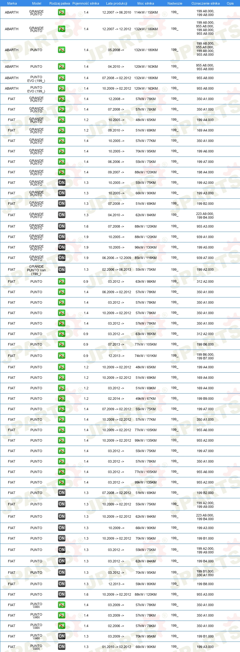The height and width of the screenshot is (652, 240).
Task: Click petrol icon for Abarth Punto 04.2010 row
Action: (61, 67)
